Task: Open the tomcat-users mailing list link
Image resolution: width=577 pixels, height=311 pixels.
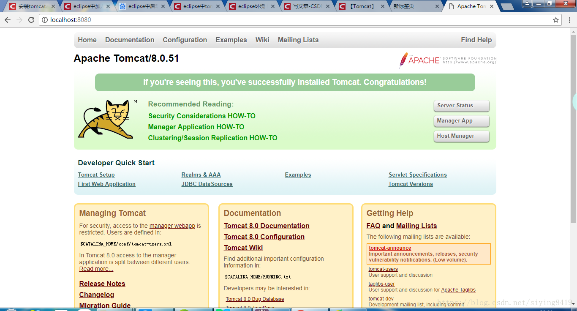Action: click(383, 269)
